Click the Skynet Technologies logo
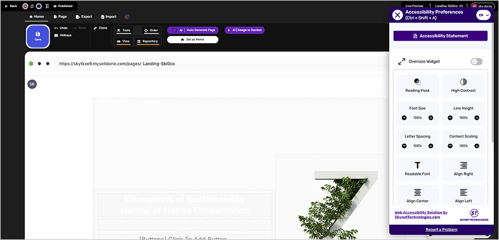 (474, 215)
